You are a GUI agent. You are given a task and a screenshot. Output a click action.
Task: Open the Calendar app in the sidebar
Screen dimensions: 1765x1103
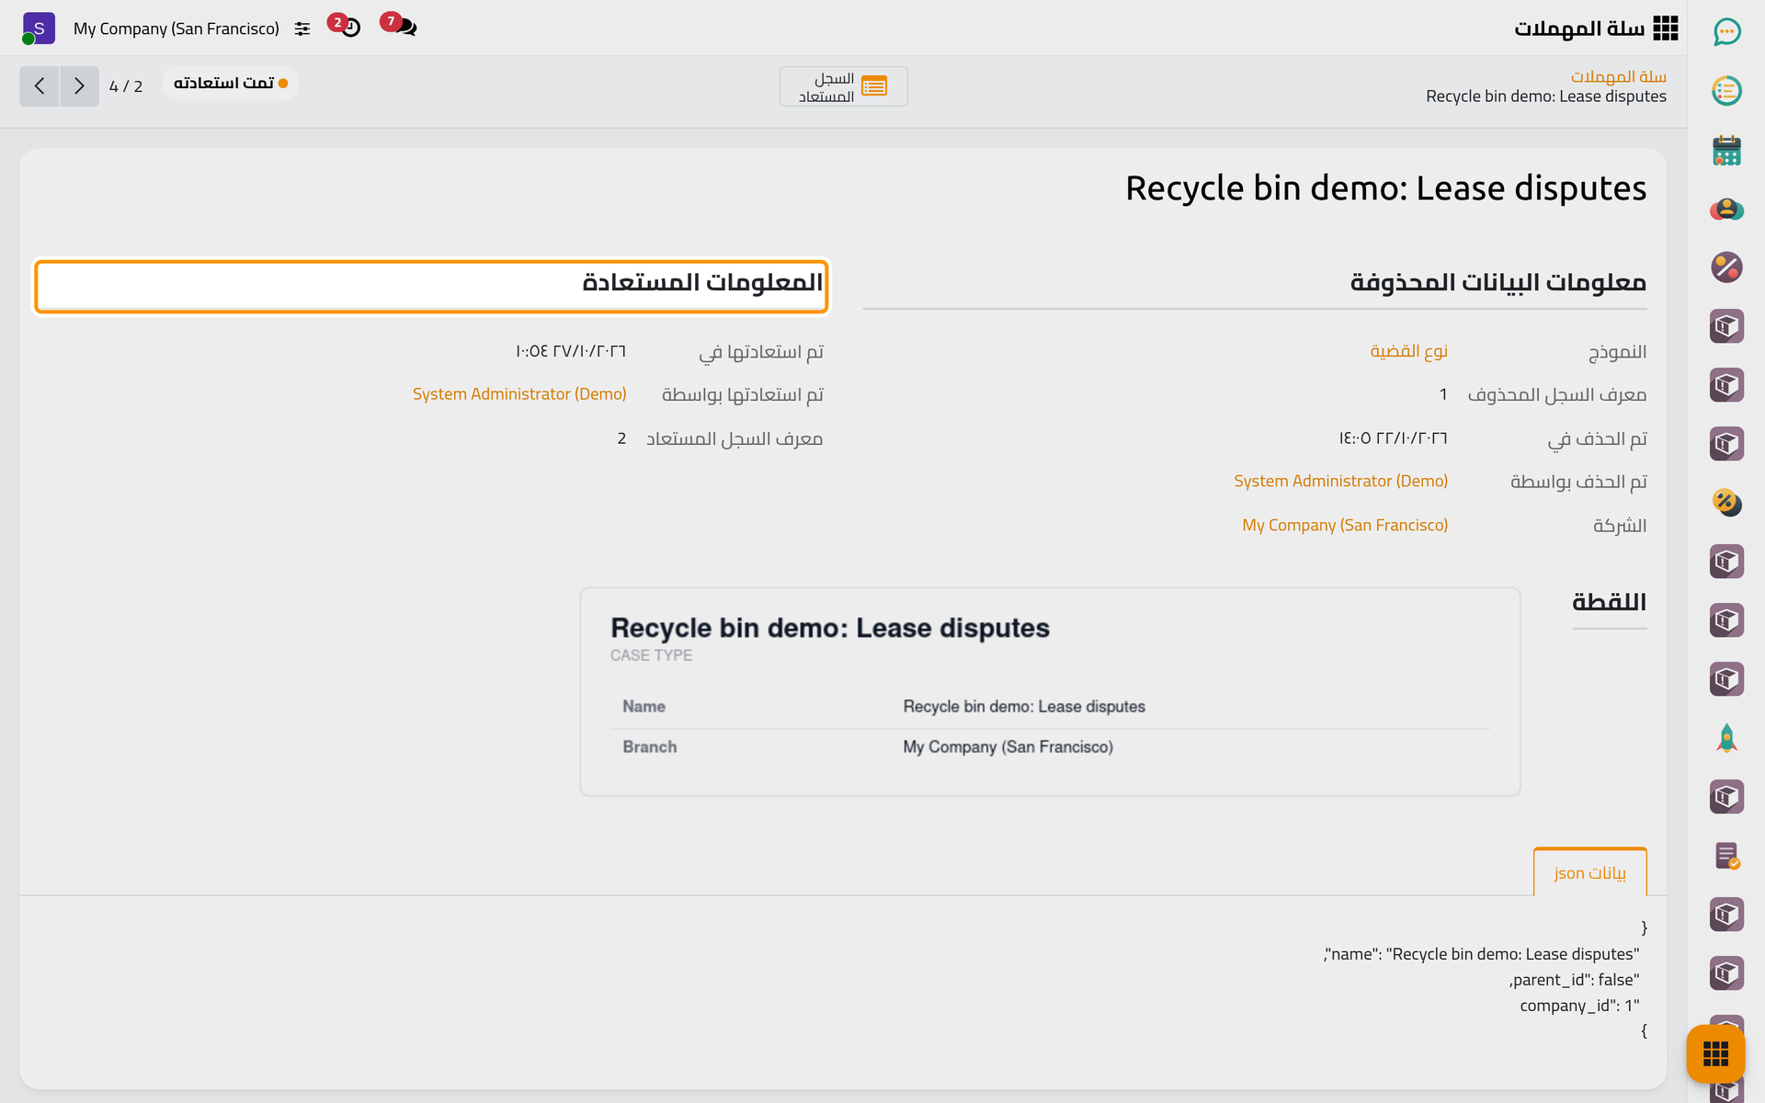pyautogui.click(x=1726, y=150)
